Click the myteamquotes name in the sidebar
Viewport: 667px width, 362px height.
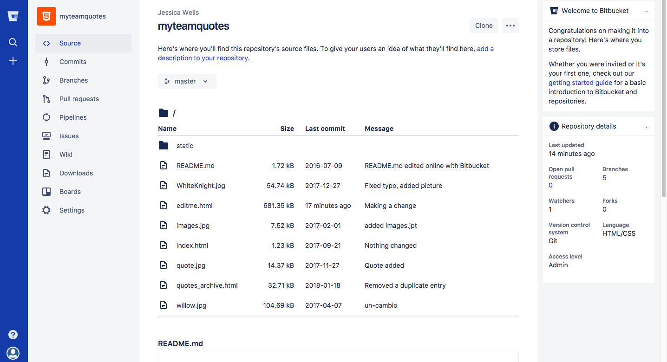pyautogui.click(x=83, y=16)
